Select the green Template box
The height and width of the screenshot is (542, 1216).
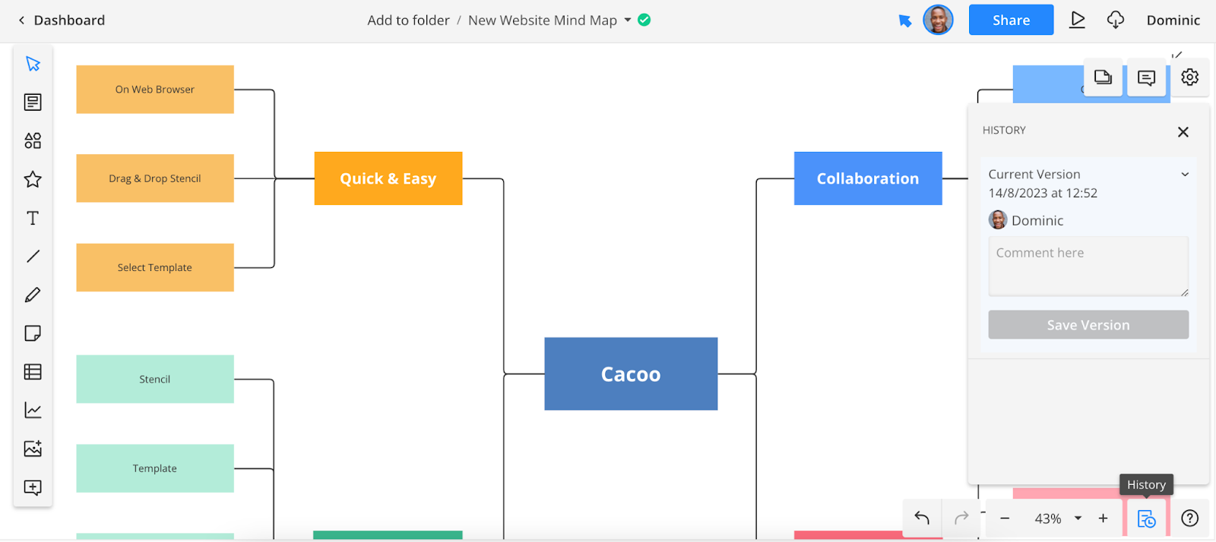point(155,468)
